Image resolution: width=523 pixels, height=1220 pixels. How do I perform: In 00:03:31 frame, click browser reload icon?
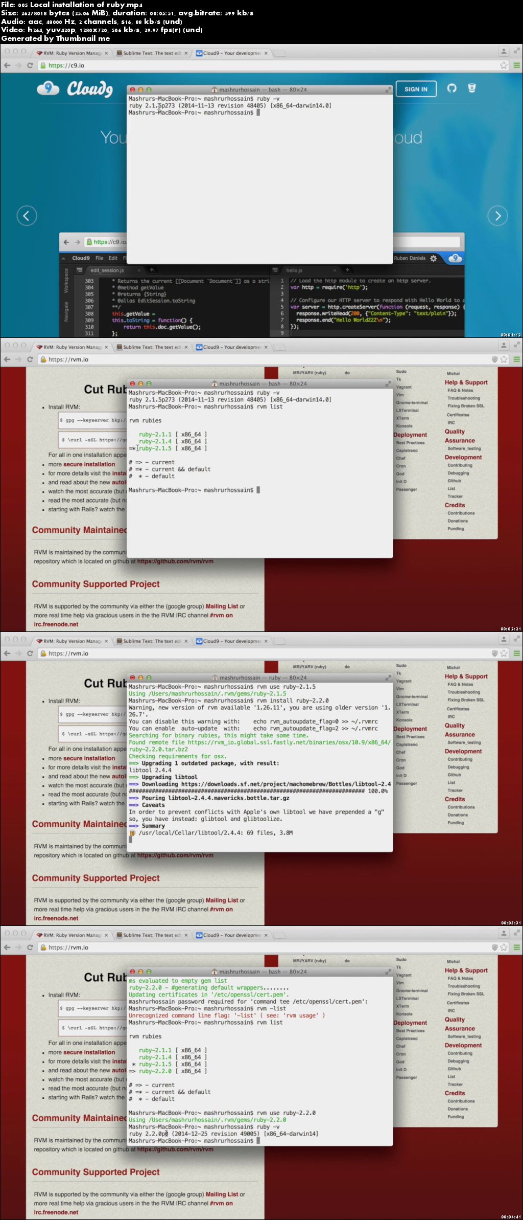(x=30, y=653)
